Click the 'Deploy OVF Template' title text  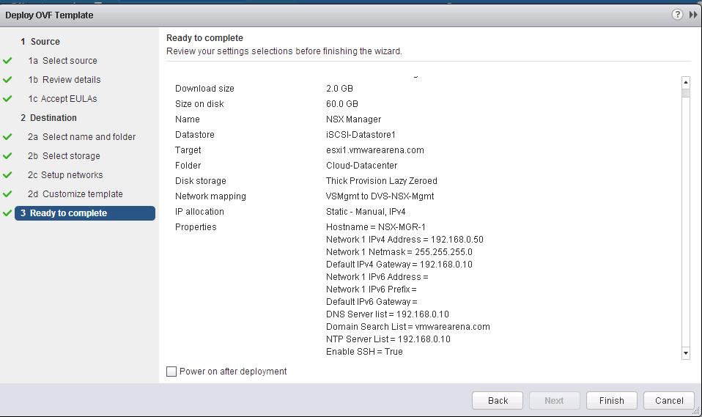coord(49,15)
